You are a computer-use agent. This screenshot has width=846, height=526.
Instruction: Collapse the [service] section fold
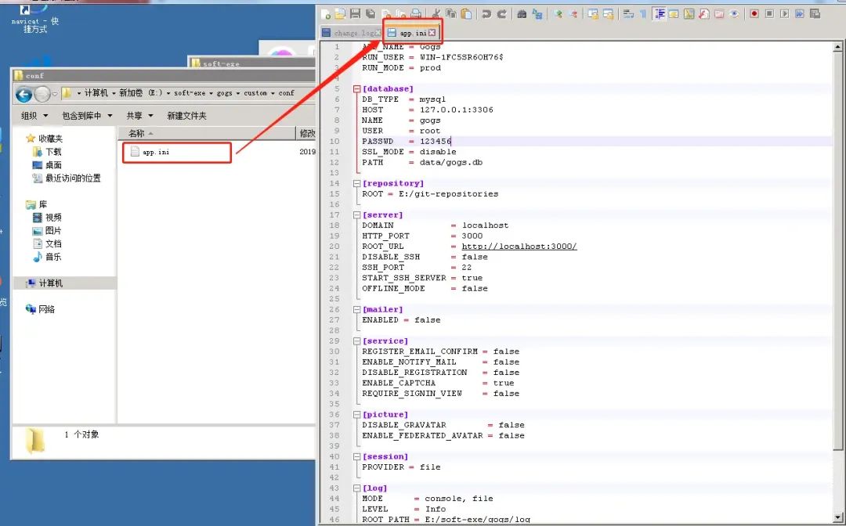pyautogui.click(x=356, y=341)
